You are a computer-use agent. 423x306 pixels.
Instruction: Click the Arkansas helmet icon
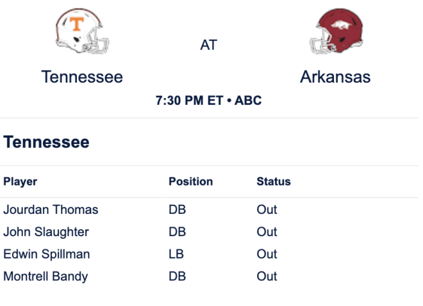(336, 31)
